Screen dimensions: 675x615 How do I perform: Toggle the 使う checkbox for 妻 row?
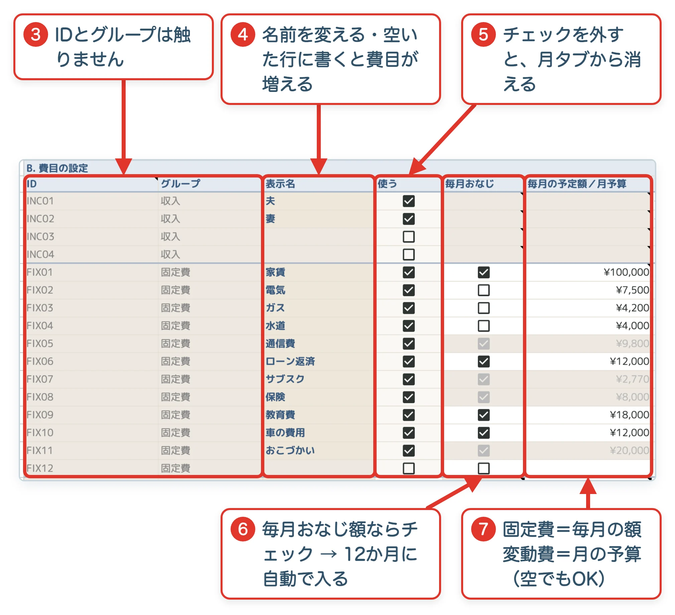coord(408,219)
